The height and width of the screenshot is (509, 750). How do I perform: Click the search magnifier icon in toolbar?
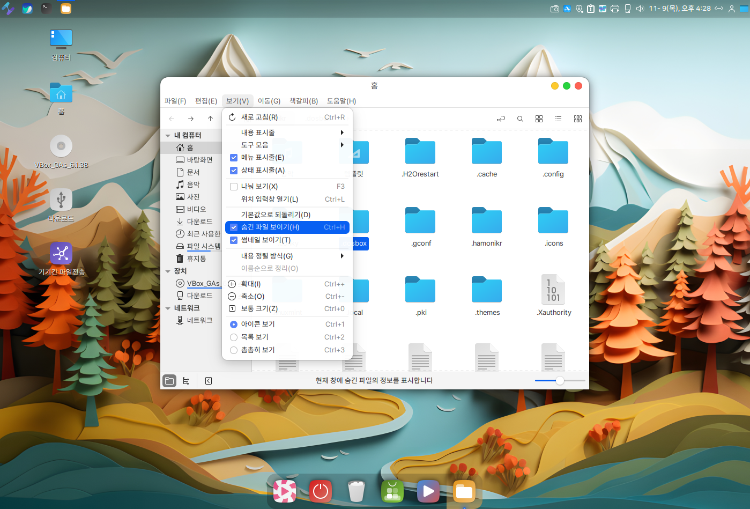(x=519, y=119)
